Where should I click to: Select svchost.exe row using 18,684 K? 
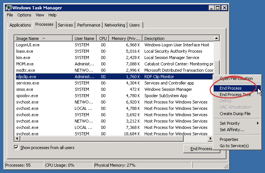pyautogui.click(x=114, y=134)
